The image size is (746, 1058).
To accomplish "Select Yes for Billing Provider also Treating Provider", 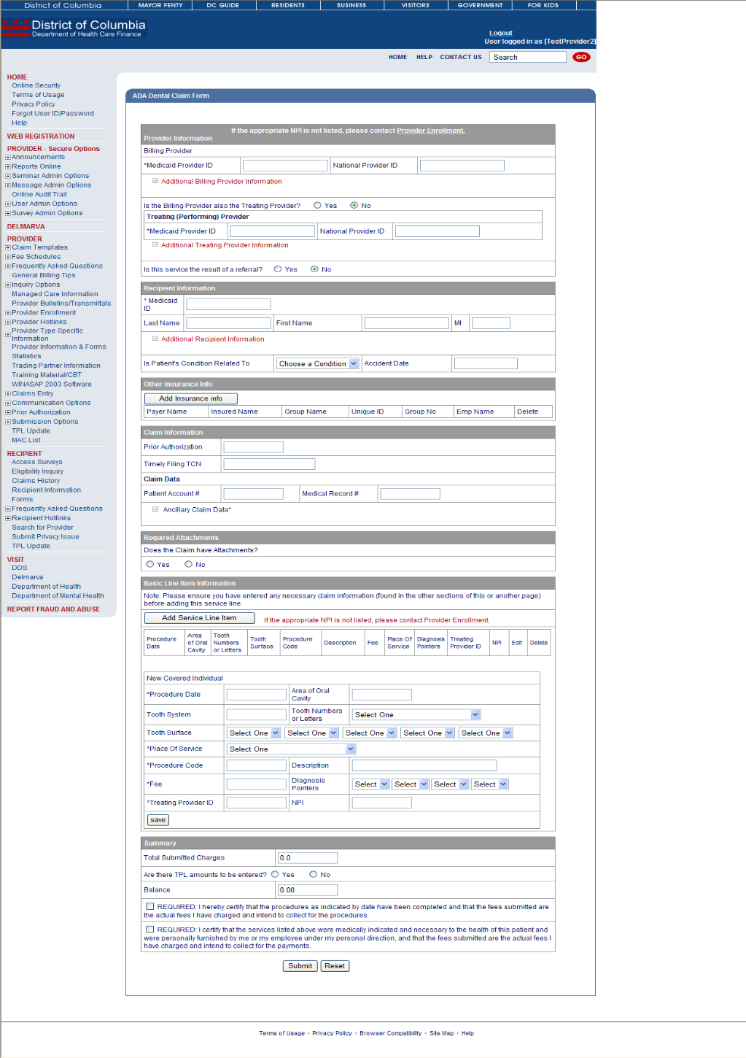I will (318, 206).
